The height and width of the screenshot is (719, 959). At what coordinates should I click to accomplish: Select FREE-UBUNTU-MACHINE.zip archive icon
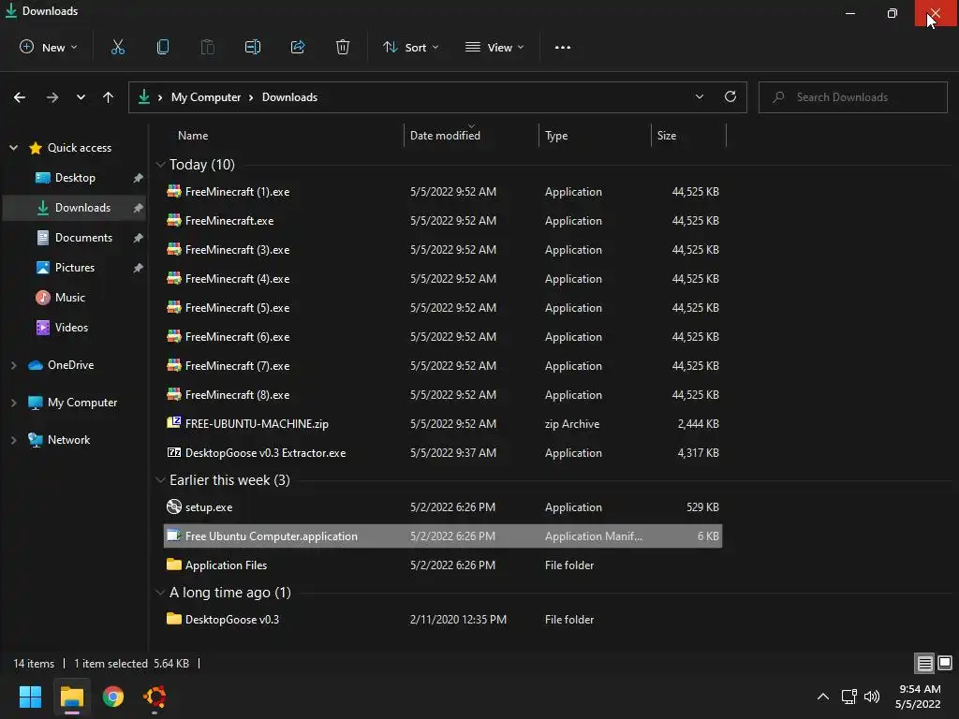(173, 423)
